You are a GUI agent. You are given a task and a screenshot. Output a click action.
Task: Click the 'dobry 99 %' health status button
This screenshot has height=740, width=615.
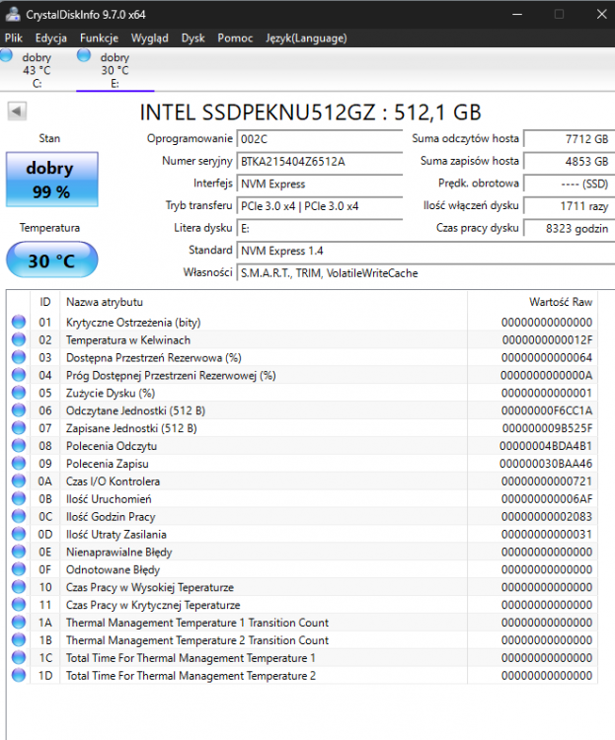(x=52, y=177)
